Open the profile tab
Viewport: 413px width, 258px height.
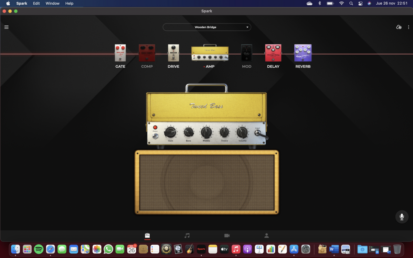(x=266, y=236)
